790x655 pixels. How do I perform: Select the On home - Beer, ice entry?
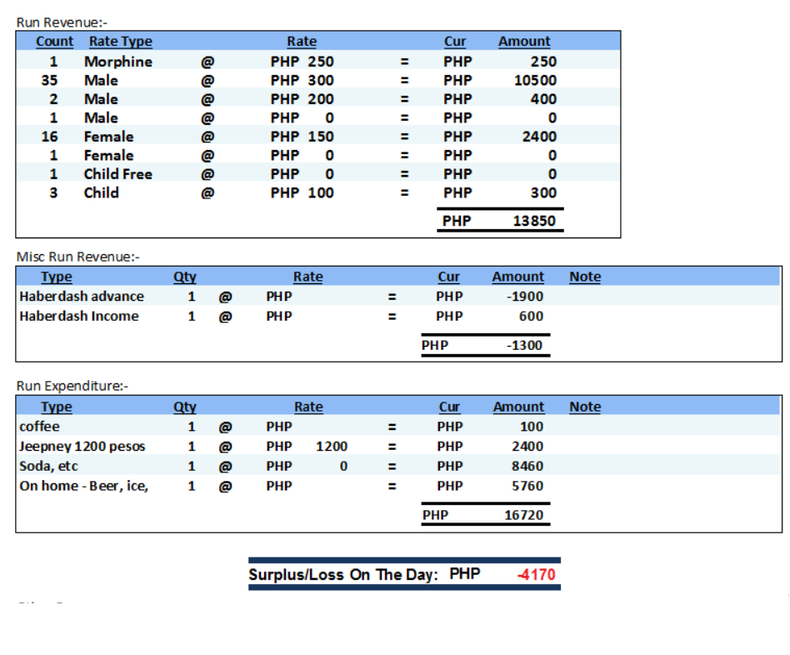tap(84, 486)
